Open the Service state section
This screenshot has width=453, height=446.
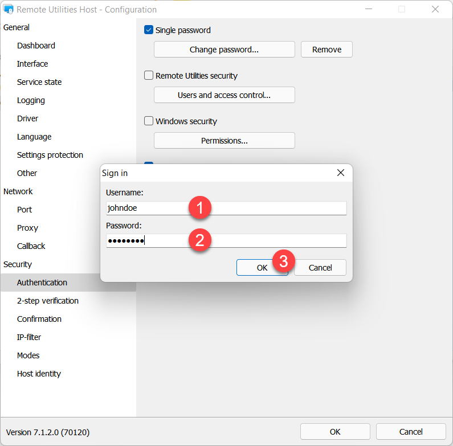[x=39, y=82]
